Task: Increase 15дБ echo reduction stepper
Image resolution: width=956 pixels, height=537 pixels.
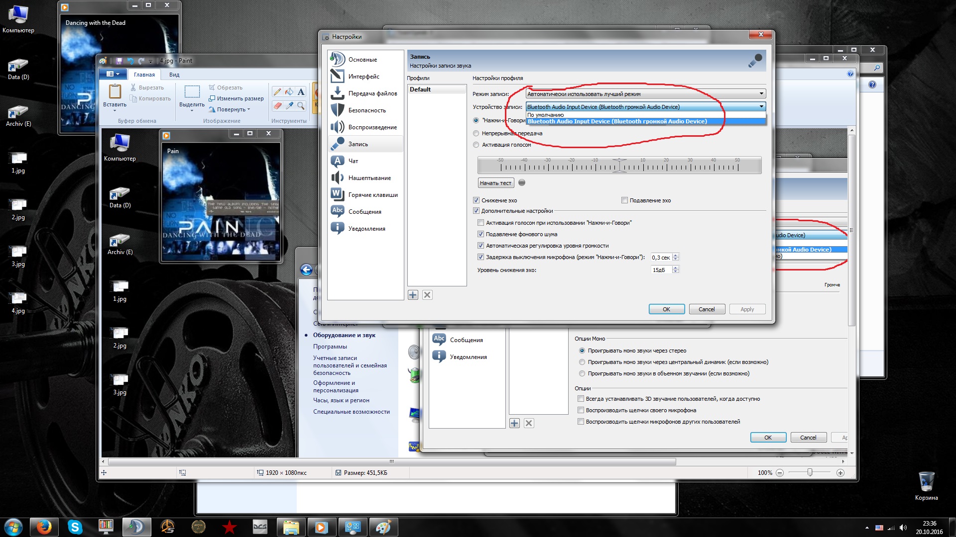Action: [x=676, y=268]
